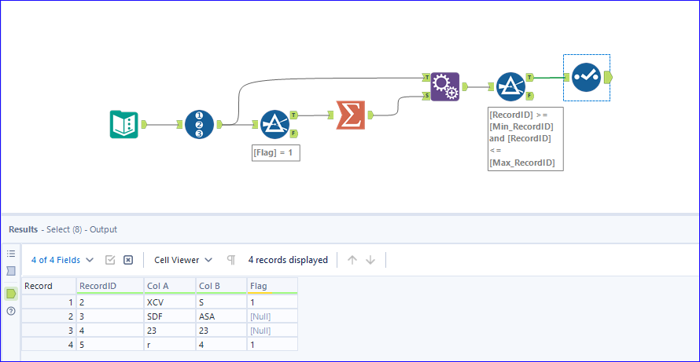Click the 4 records displayed text
Viewport: 700px width, 362px height.
pyautogui.click(x=288, y=260)
